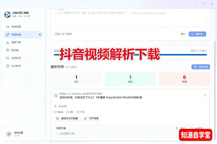The height and width of the screenshot is (144, 217).
Task: Click the copy icon in 复制无水印链接
Action: pos(58,119)
